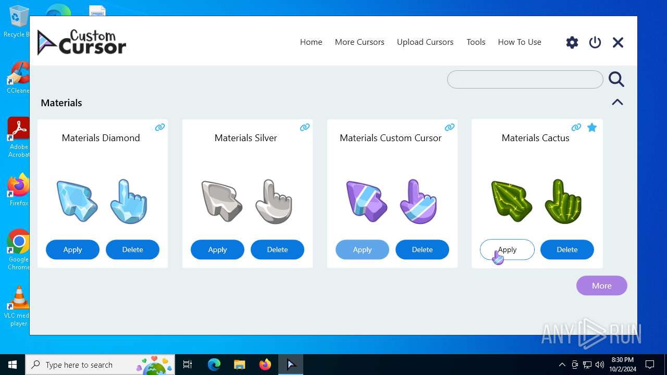Select the Cactus arrow cursor image
667x375 pixels.
point(512,201)
